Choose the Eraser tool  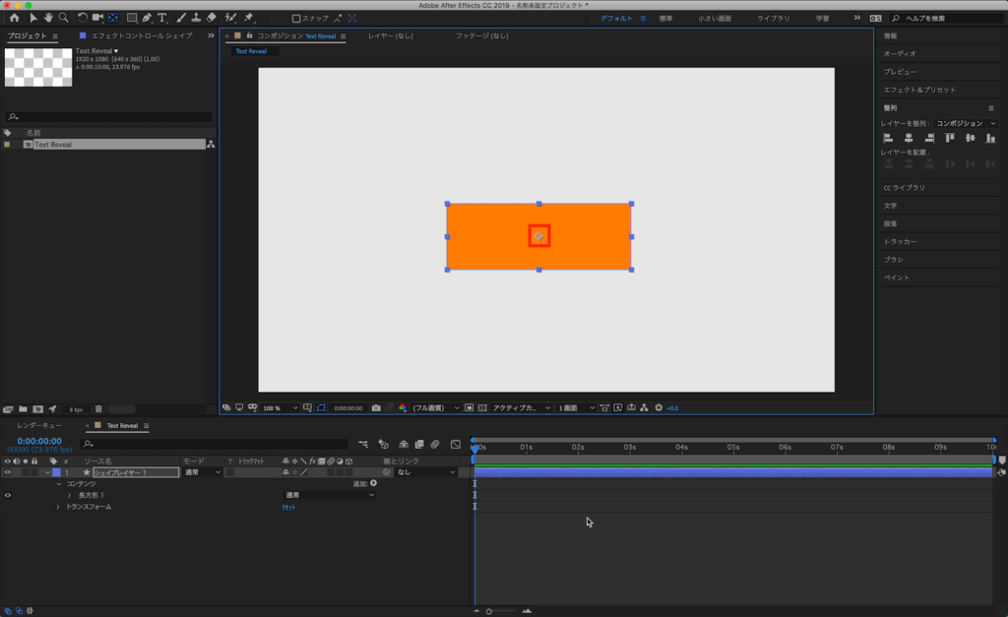[x=212, y=18]
